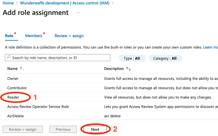Select the Owner role row
The height and width of the screenshot is (136, 218).
tap(13, 78)
